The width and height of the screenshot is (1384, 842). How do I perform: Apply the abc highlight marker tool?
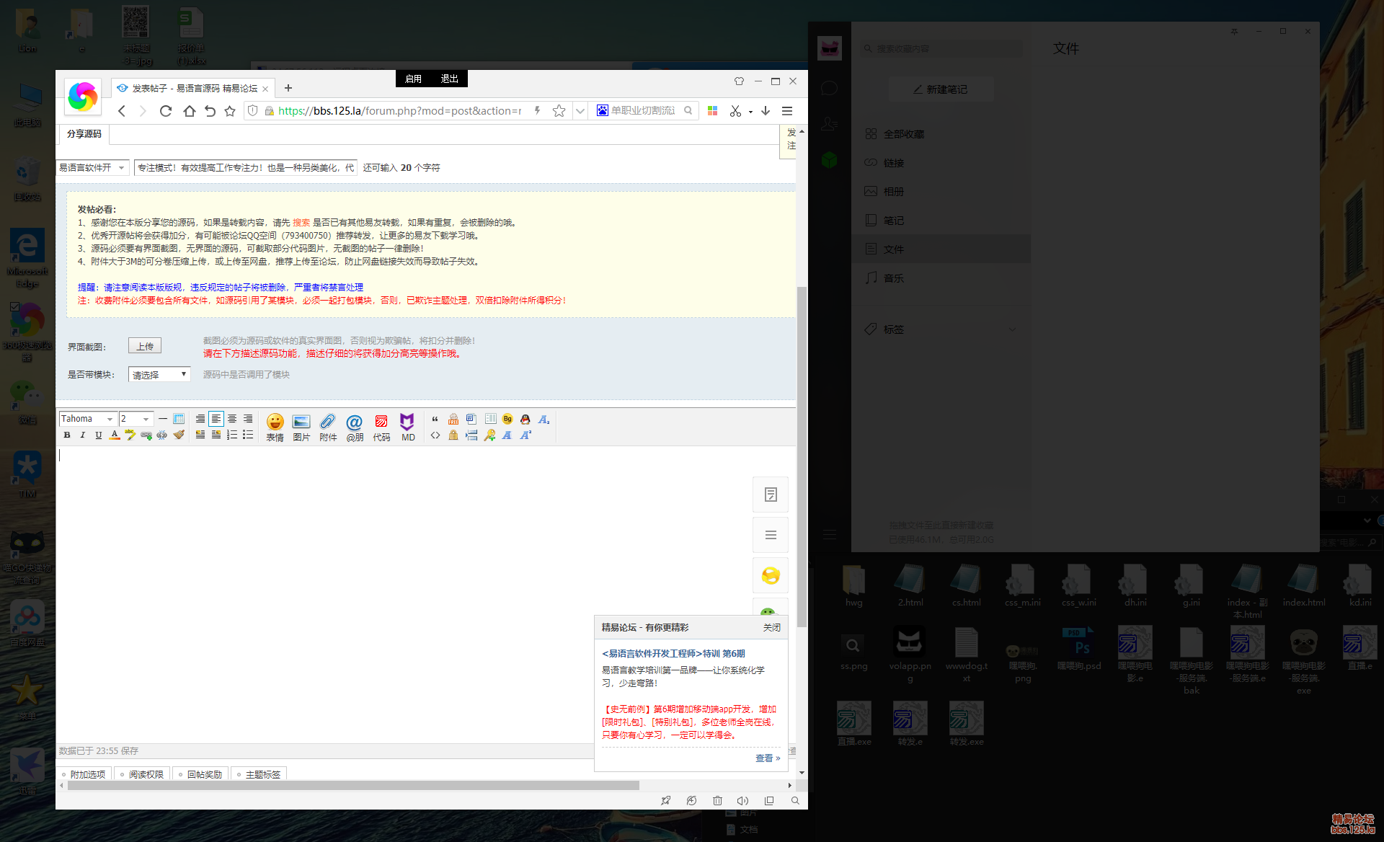pyautogui.click(x=130, y=435)
